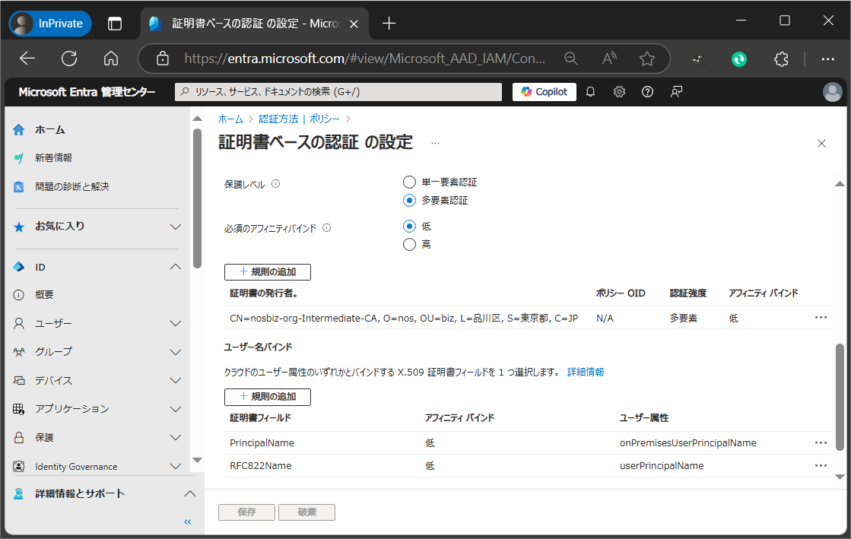The image size is (851, 539).
Task: Open ホーム in the left navigation
Action: pos(50,130)
